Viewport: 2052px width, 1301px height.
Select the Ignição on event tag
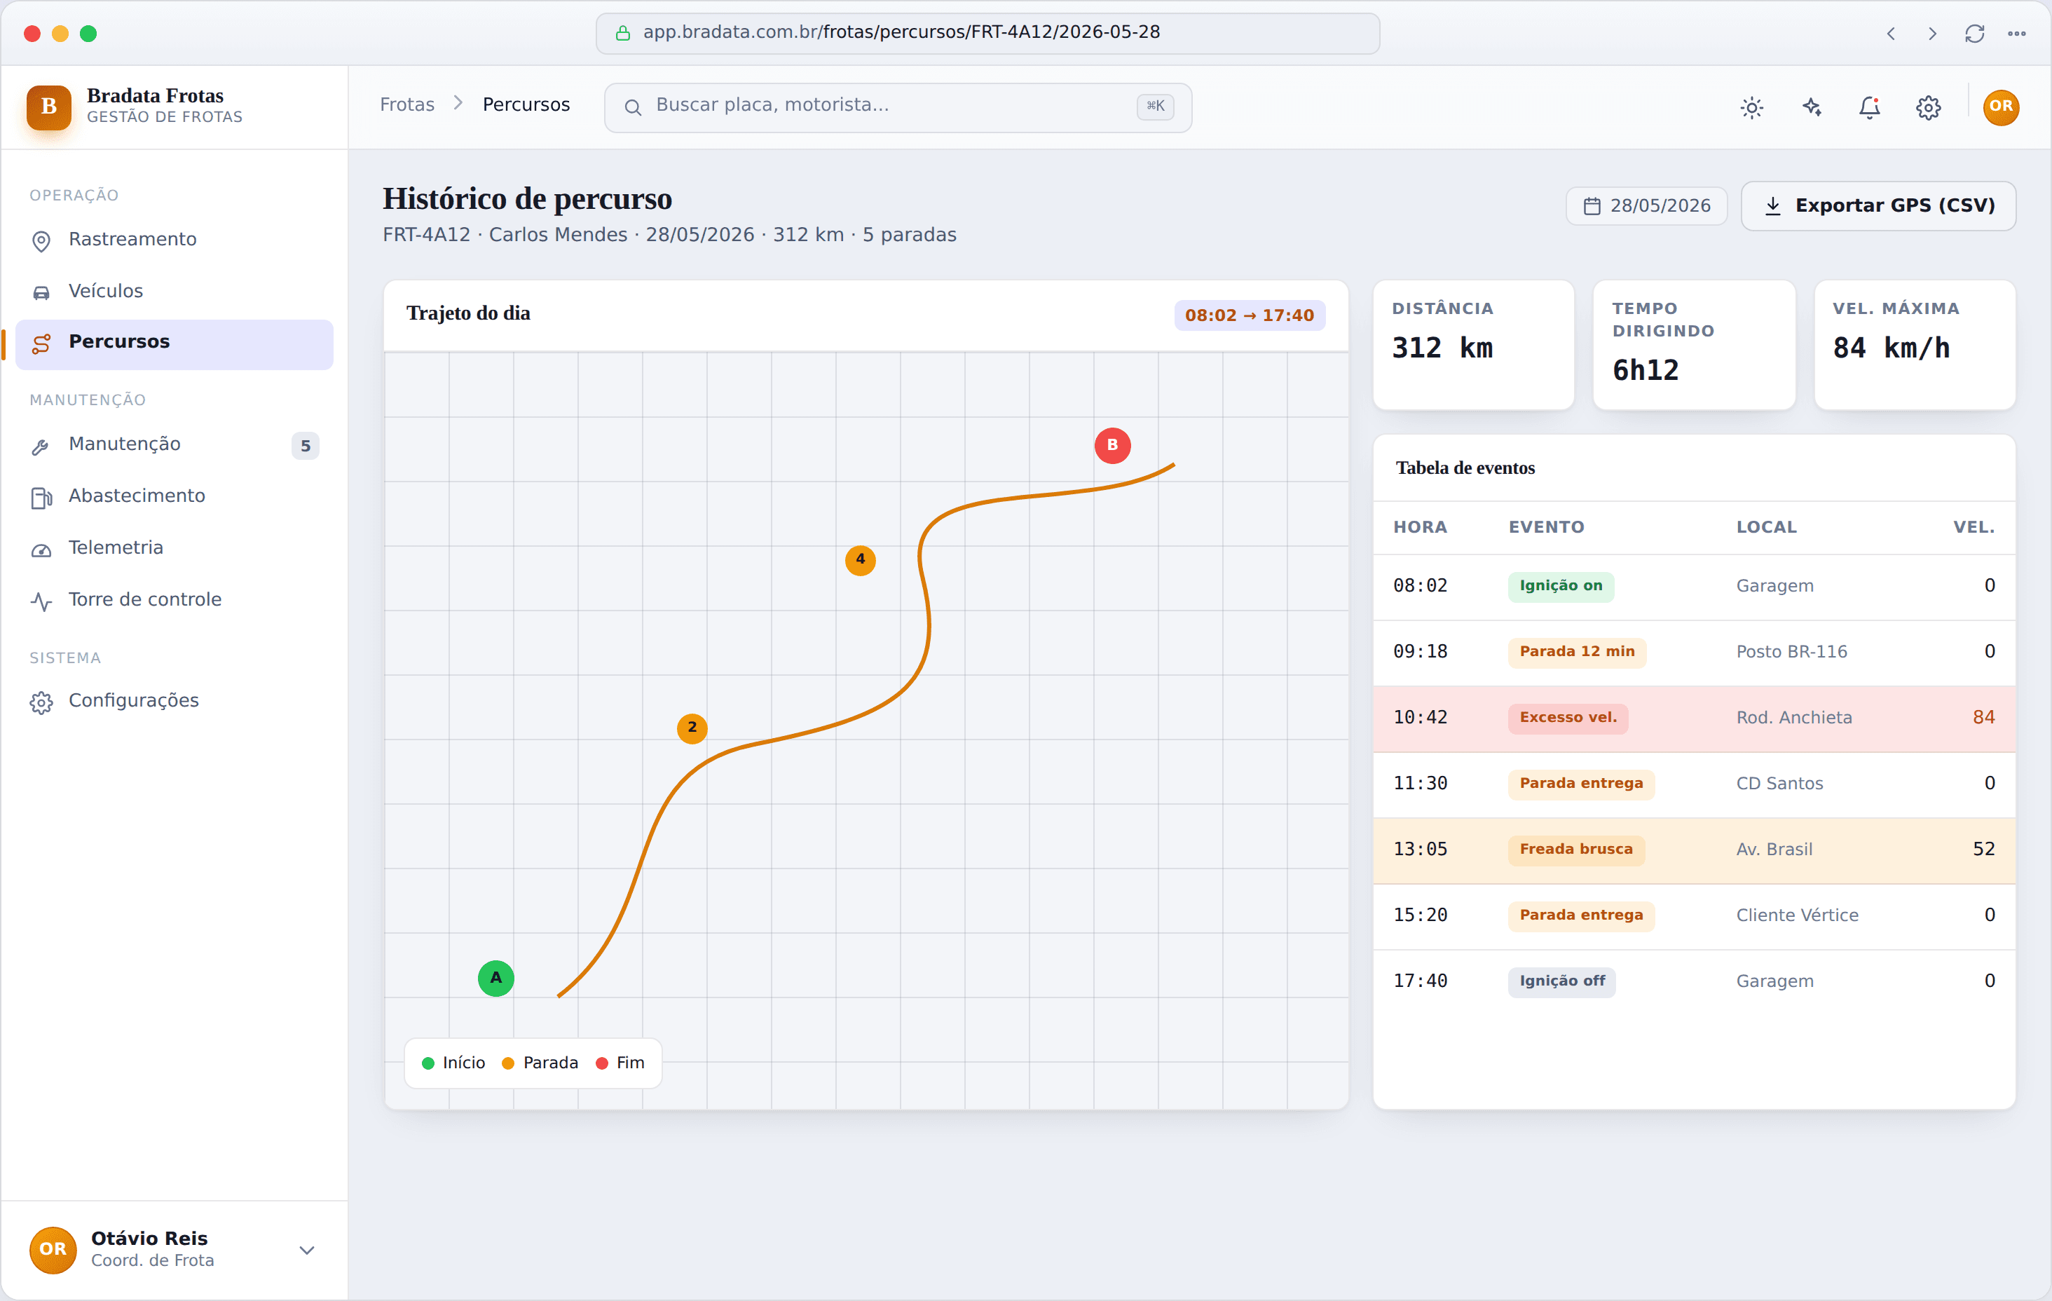[x=1560, y=587]
